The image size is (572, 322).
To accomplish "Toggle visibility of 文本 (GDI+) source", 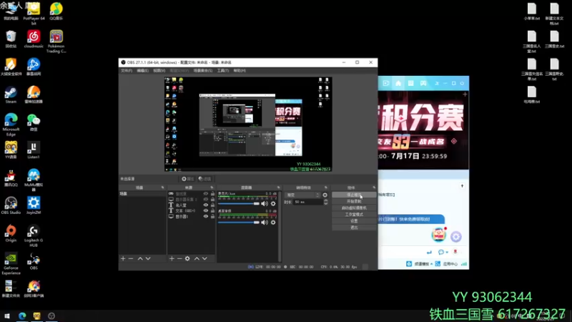I will pos(206,210).
